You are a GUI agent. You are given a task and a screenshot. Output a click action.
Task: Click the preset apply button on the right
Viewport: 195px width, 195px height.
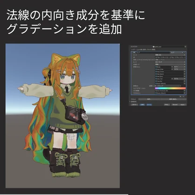click(x=173, y=99)
